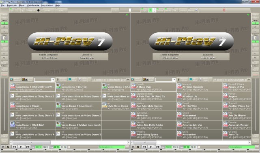Expand the green arrow atop left display panel
The image size is (260, 153).
tap(127, 15)
